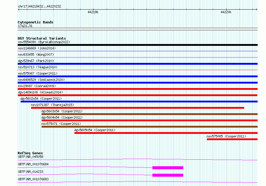Select the black nsv5554090 variant bar
The image size is (266, 186).
pyautogui.click(x=137, y=45)
